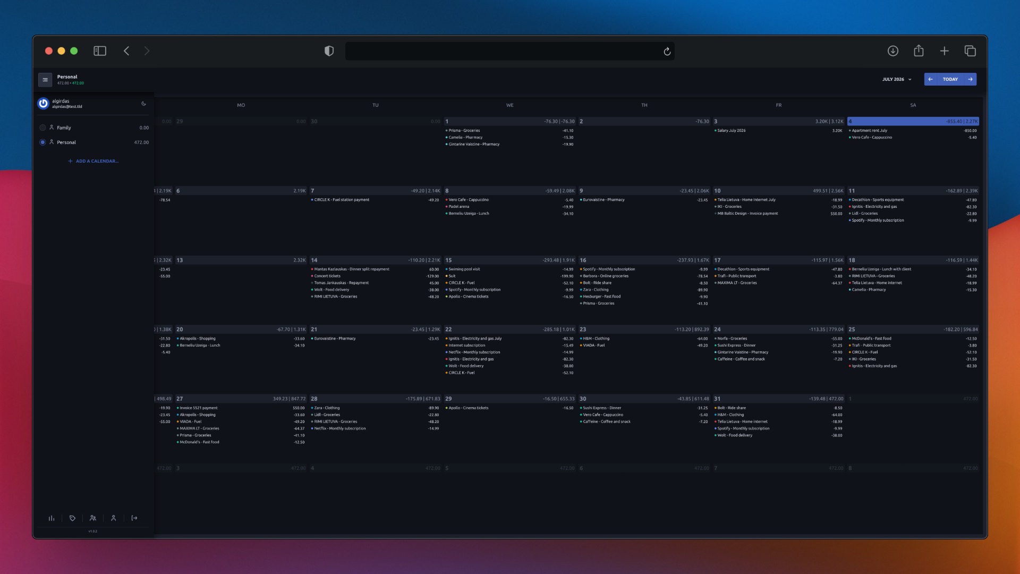1020x574 pixels.
Task: Open Norfa - Groceries entry
Action: click(778, 339)
